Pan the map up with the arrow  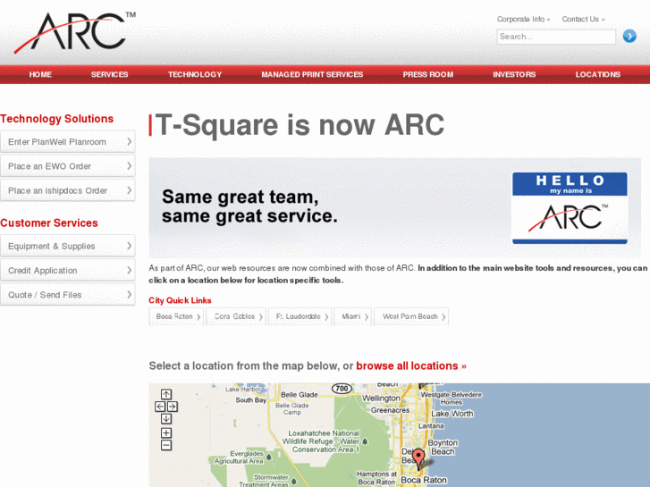point(166,394)
